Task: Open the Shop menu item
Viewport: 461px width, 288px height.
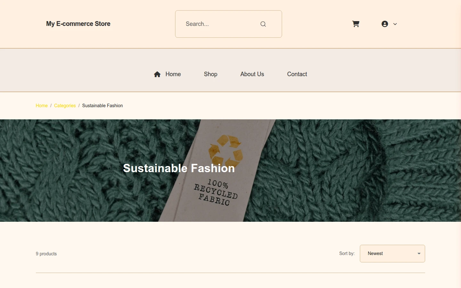Action: 211,74
